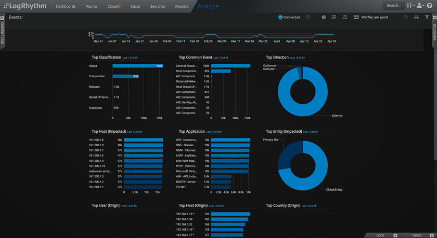Click the Attack bar in Top Classification
This screenshot has width=437, height=238.
coord(138,66)
